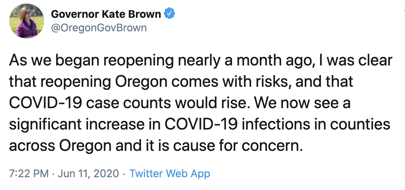Click the @OregonGovBrown handle
Image resolution: width=405 pixels, height=190 pixels.
(x=99, y=28)
